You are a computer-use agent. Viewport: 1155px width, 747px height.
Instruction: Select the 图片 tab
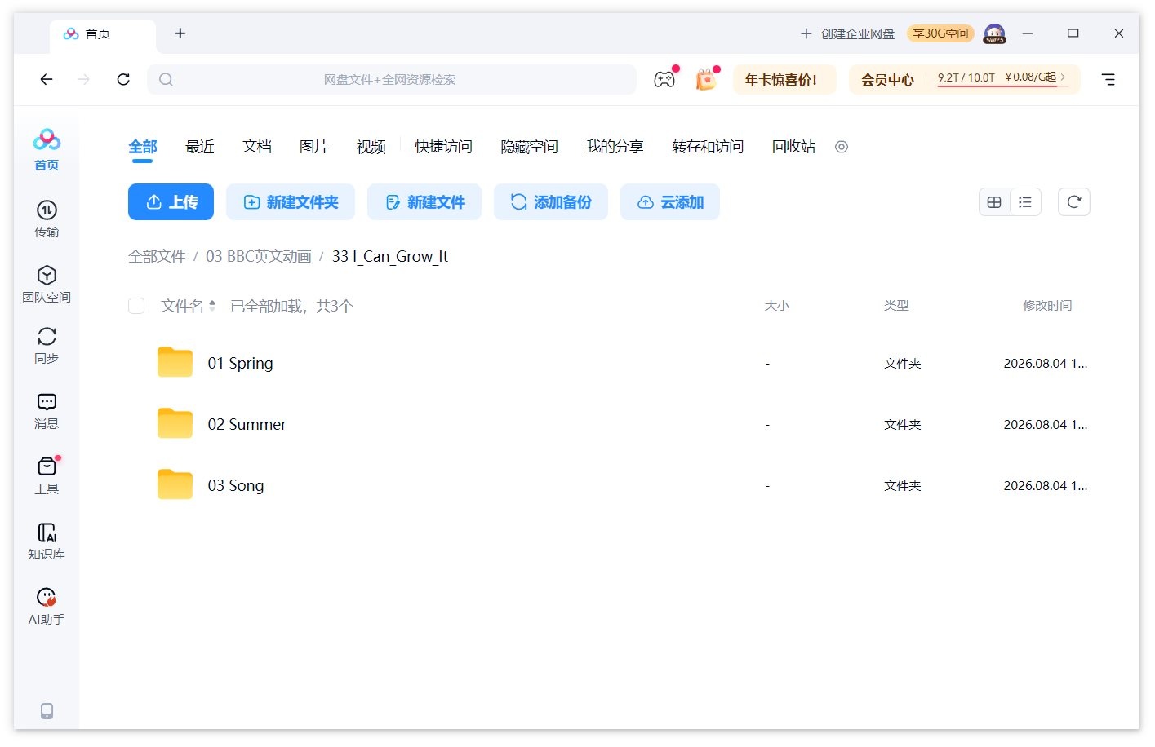point(314,147)
